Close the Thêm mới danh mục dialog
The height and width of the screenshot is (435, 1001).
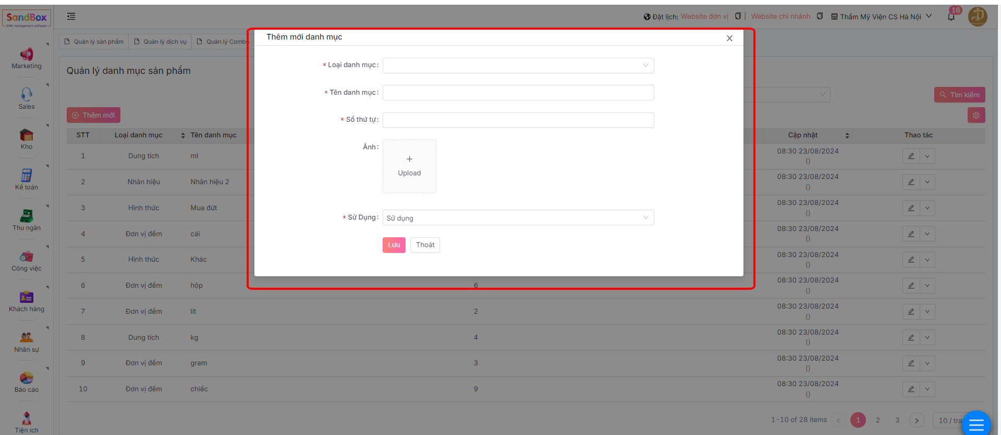(x=729, y=38)
